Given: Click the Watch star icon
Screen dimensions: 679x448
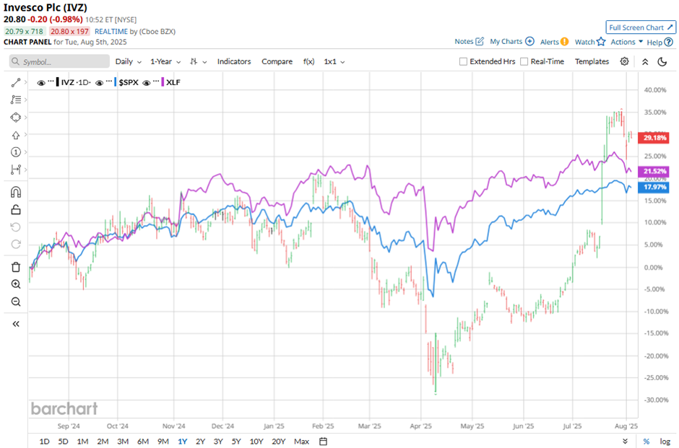Looking at the screenshot, I should pyautogui.click(x=600, y=42).
